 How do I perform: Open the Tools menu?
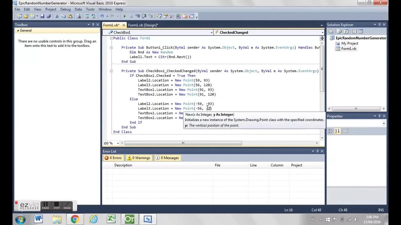tap(90, 9)
